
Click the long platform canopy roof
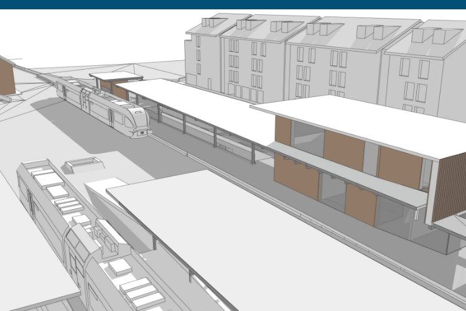199,104
